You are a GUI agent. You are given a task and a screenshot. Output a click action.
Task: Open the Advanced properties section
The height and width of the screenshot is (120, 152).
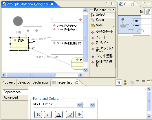pos(11,97)
